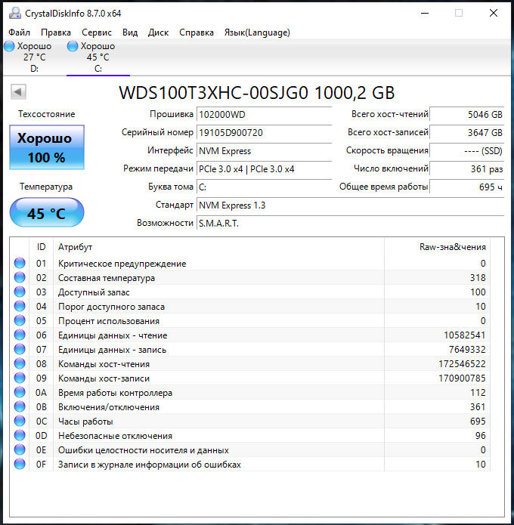This screenshot has height=525, width=514.
Task: Click status orb for attribute 0E
Action: [x=20, y=449]
